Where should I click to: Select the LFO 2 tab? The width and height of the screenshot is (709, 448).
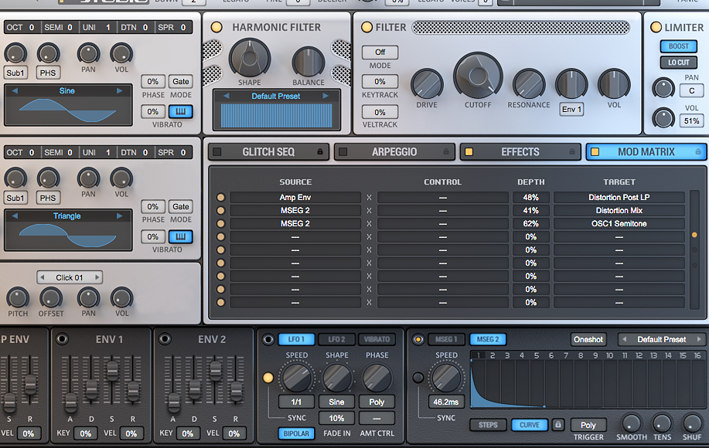336,339
